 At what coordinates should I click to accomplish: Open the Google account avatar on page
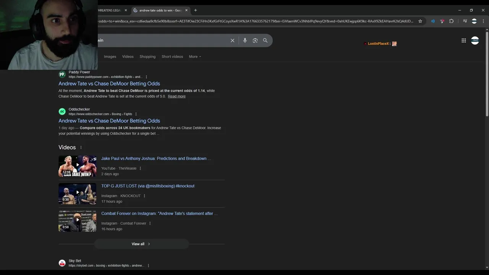(x=475, y=40)
